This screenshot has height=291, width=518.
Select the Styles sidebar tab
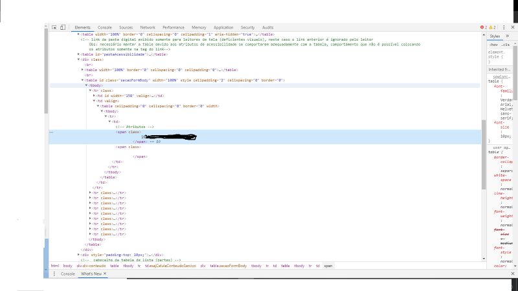coord(495,36)
